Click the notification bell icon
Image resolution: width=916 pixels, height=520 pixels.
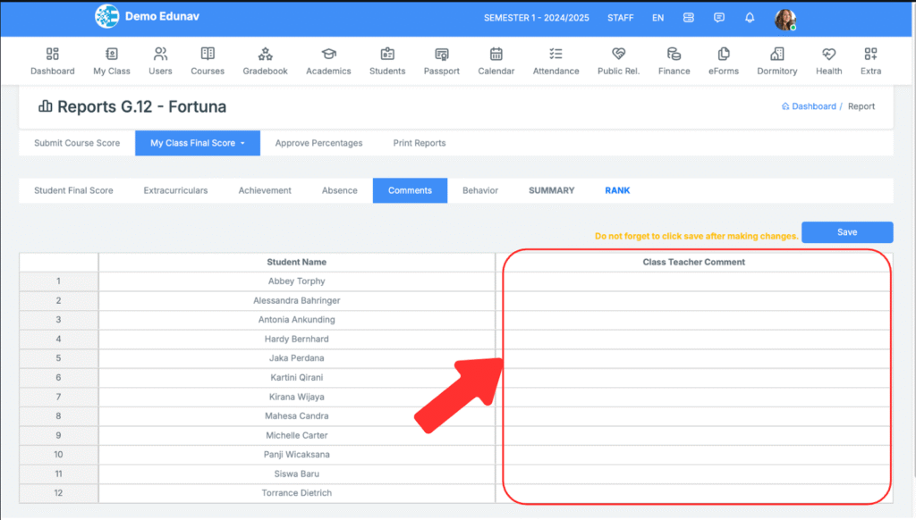pos(750,18)
